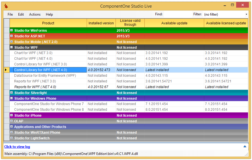The width and height of the screenshot is (252, 160).
Task: Click the current row indicator arrow
Action: tap(6, 70)
